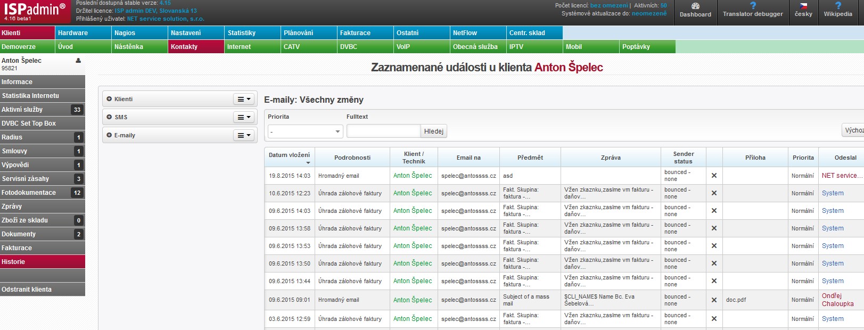Expand the E-maily plus icon
This screenshot has width=864, height=330.
pyautogui.click(x=109, y=135)
